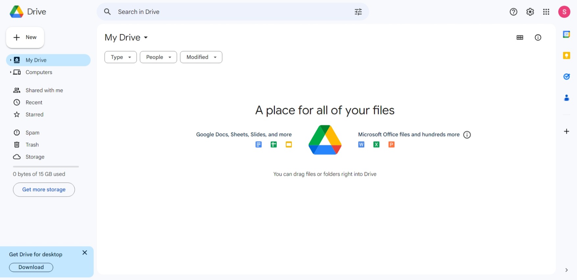The height and width of the screenshot is (280, 577).
Task: Open Contacts side panel
Action: (566, 98)
